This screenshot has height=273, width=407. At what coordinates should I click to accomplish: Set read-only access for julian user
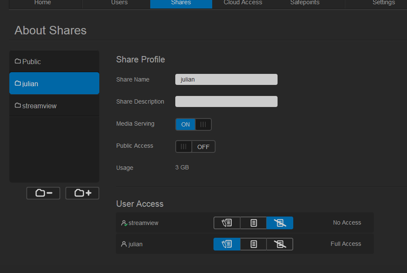pyautogui.click(x=254, y=244)
